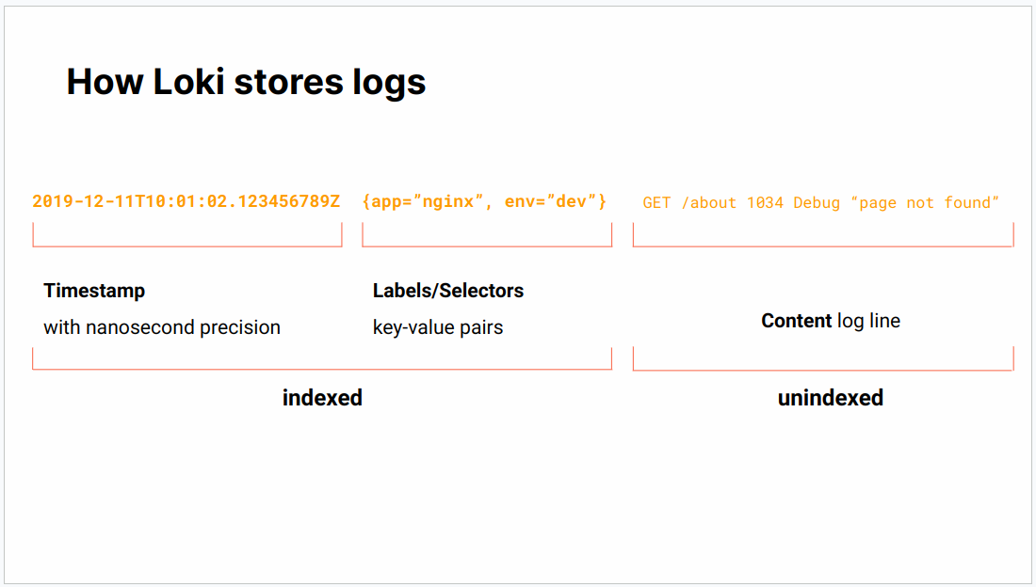Viewport: 1036px width, 587px height.
Task: Click the bold "indexed" label
Action: tap(322, 398)
